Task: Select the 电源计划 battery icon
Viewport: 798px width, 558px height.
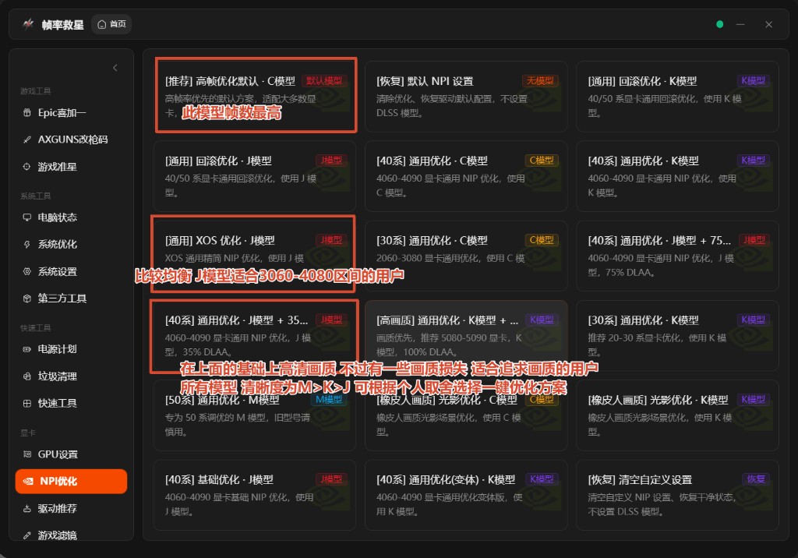Action: pos(27,349)
